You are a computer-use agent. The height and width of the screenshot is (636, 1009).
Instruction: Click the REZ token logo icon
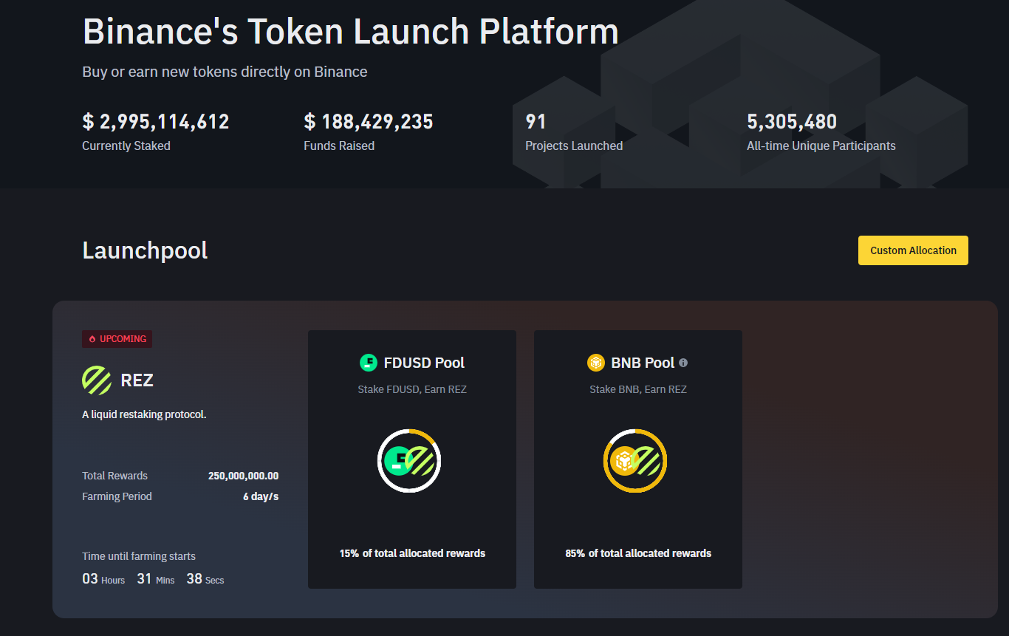[97, 380]
